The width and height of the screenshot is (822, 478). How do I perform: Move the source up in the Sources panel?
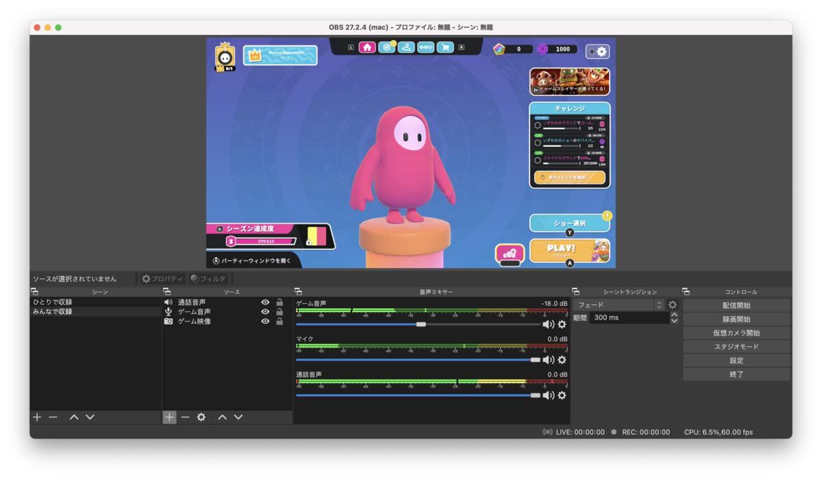pos(222,417)
